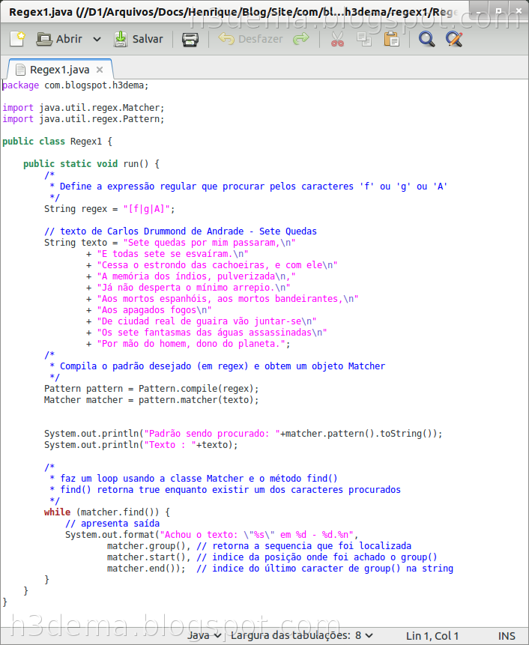Cut selection using scissors icon
The width and height of the screenshot is (529, 645).
pyautogui.click(x=337, y=40)
